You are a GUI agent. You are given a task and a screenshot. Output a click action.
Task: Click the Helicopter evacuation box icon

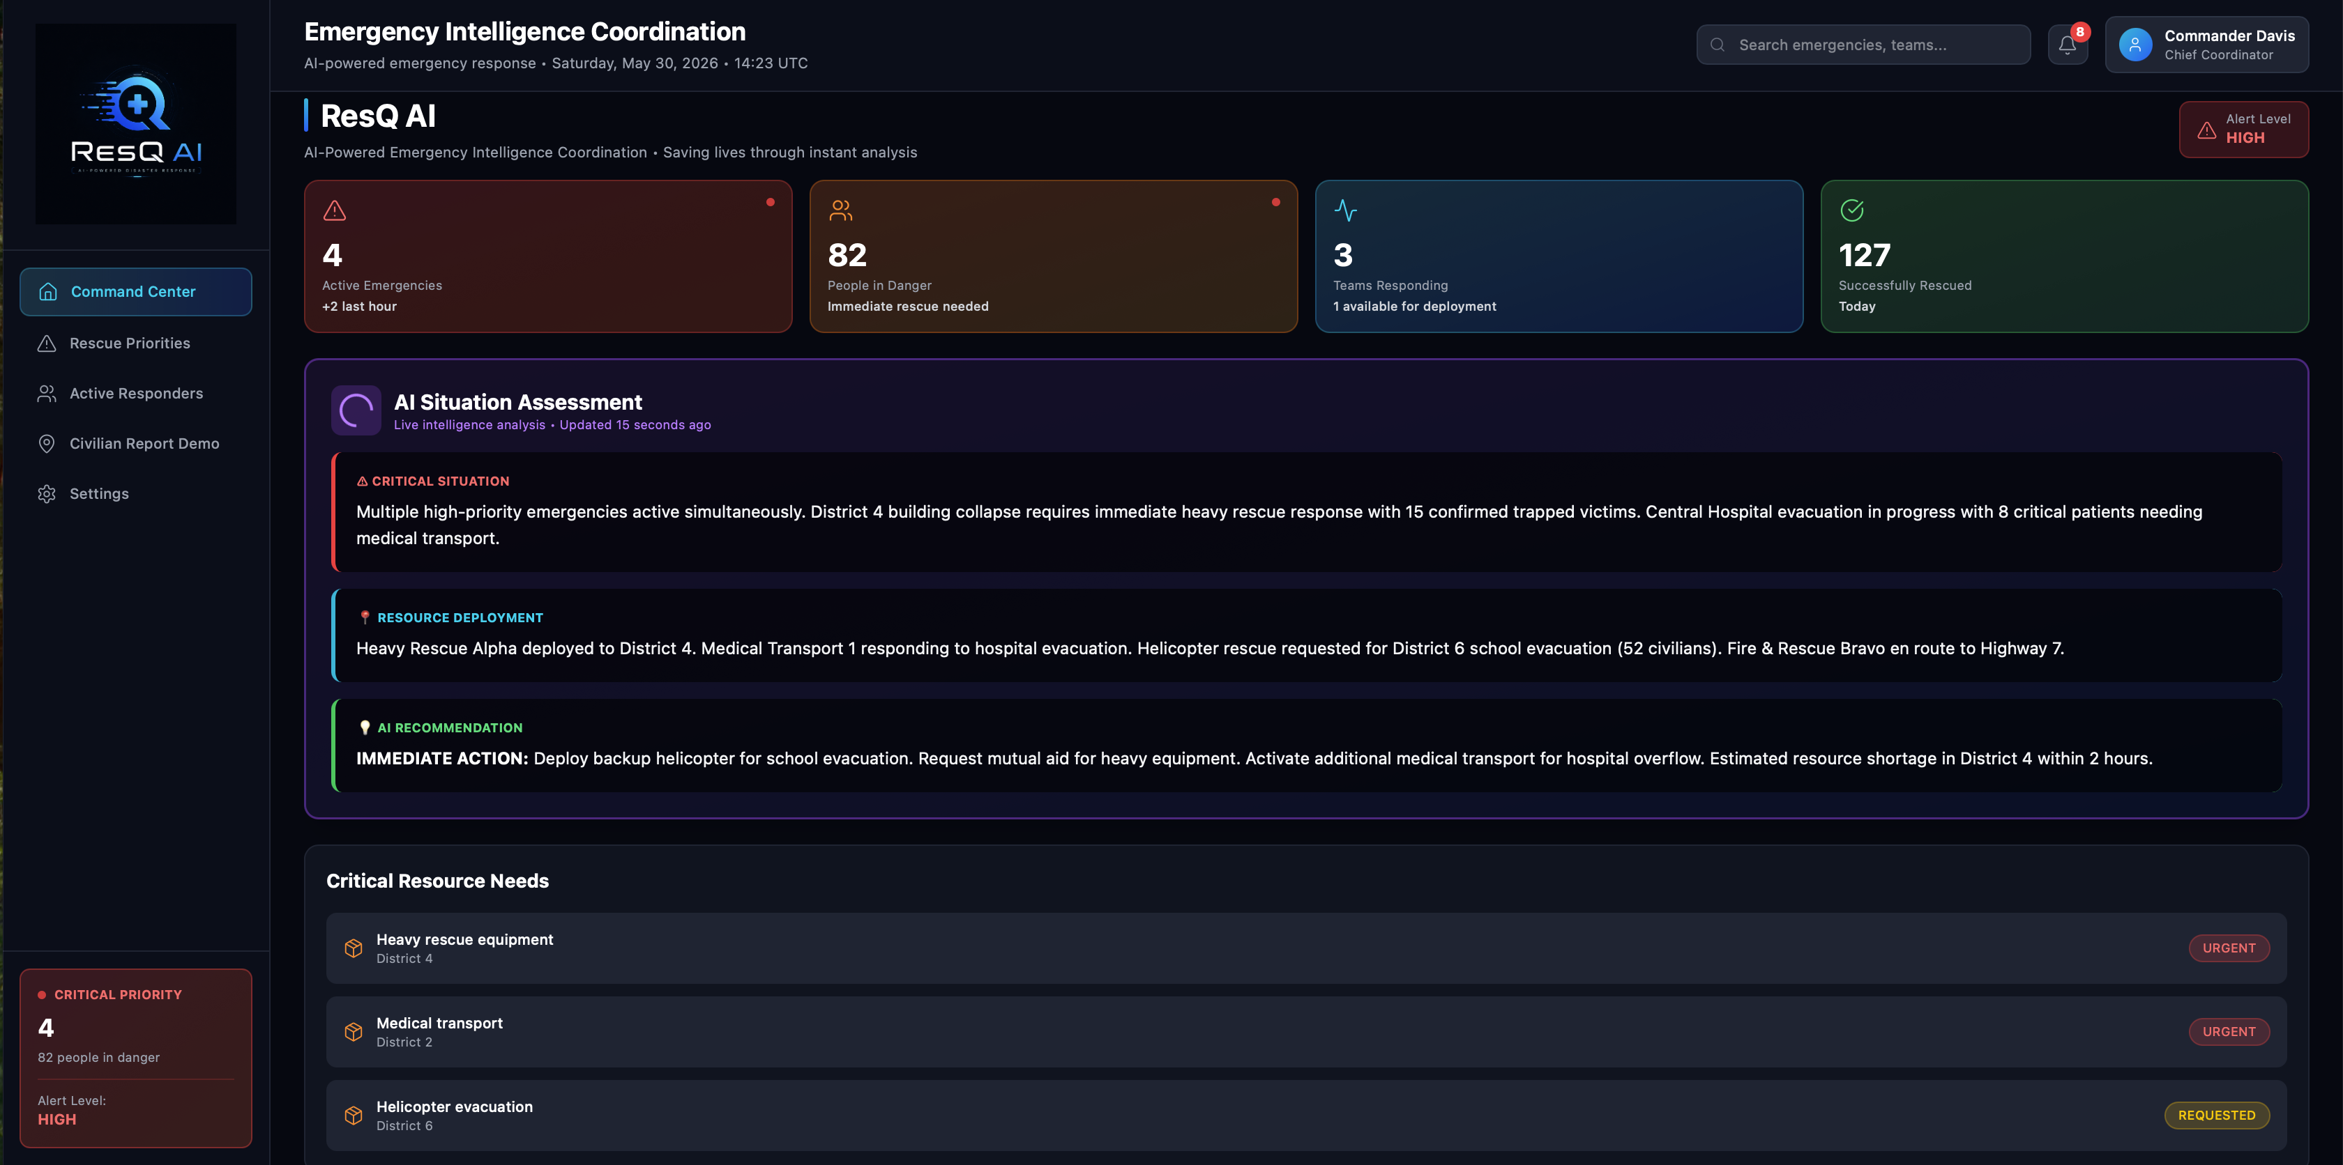pyautogui.click(x=354, y=1115)
